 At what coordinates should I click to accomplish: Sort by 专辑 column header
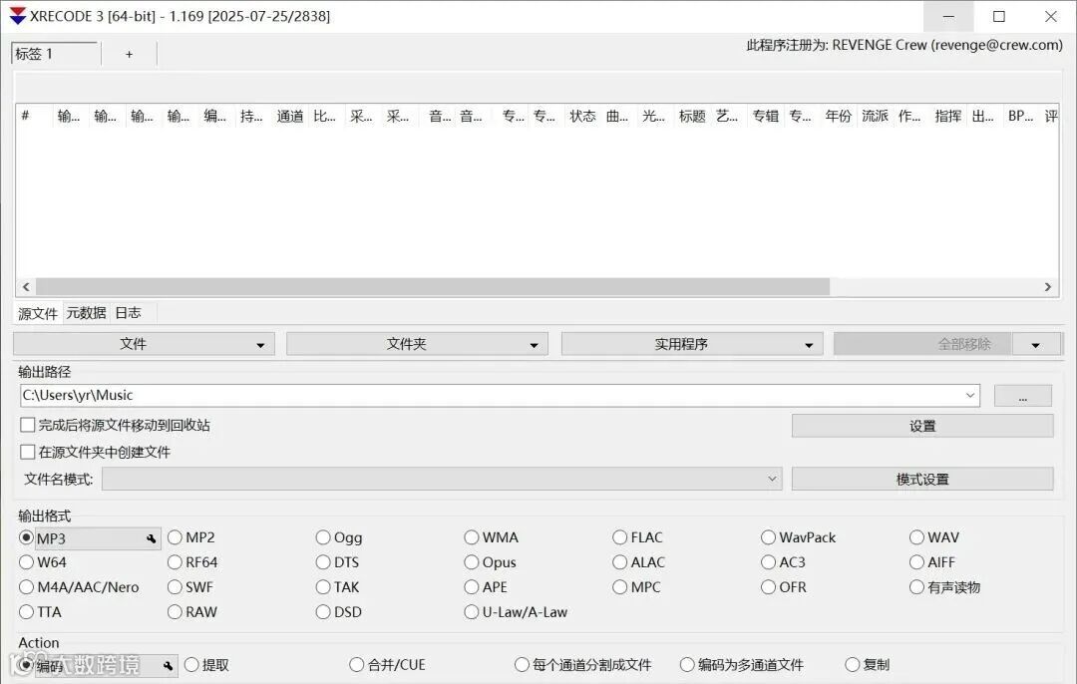click(765, 116)
